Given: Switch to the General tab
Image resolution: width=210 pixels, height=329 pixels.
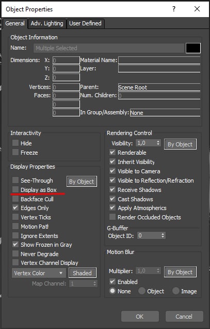Looking at the screenshot, I should (15, 23).
